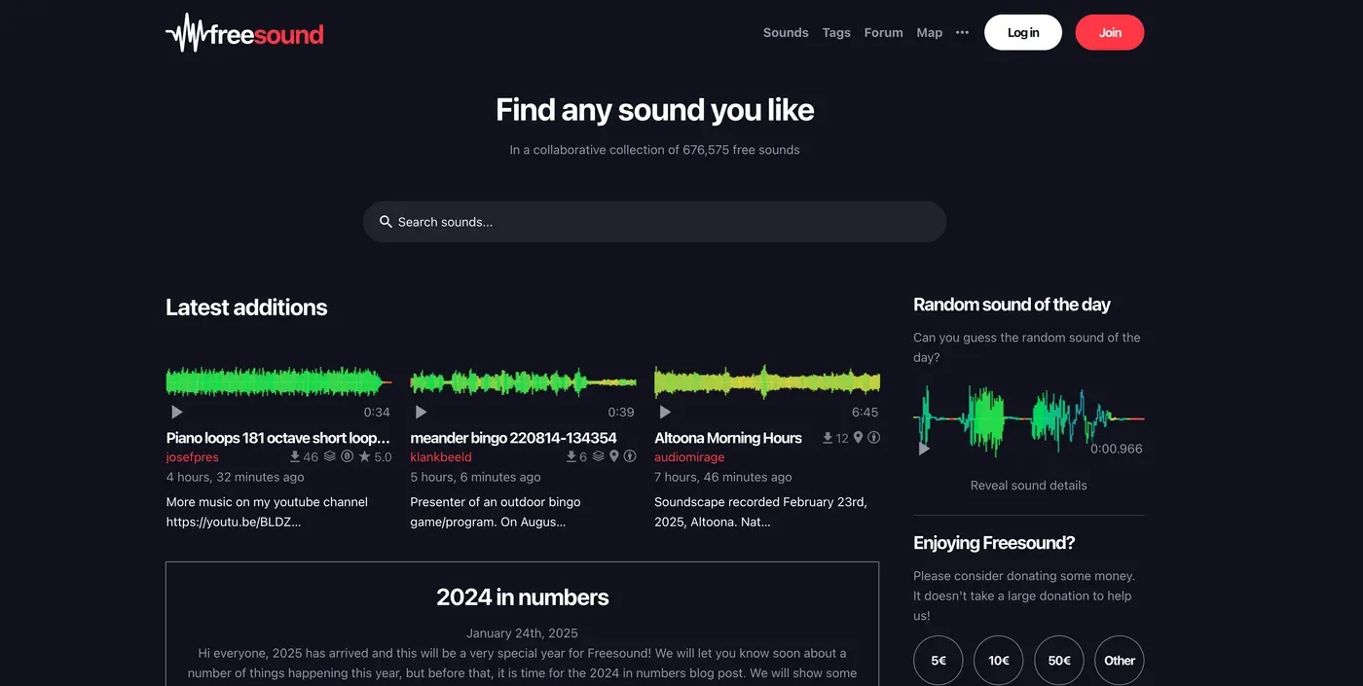Open meander bingo 220814-134354 title
Viewport: 1363px width, 686px height.
[x=514, y=438]
